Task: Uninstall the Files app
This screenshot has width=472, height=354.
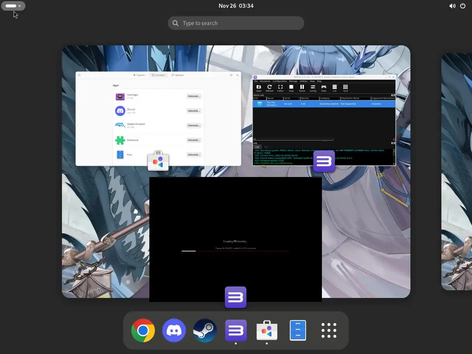Action: pos(194,155)
